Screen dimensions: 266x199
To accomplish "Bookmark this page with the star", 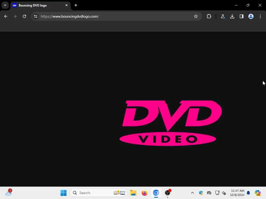I will [x=196, y=16].
